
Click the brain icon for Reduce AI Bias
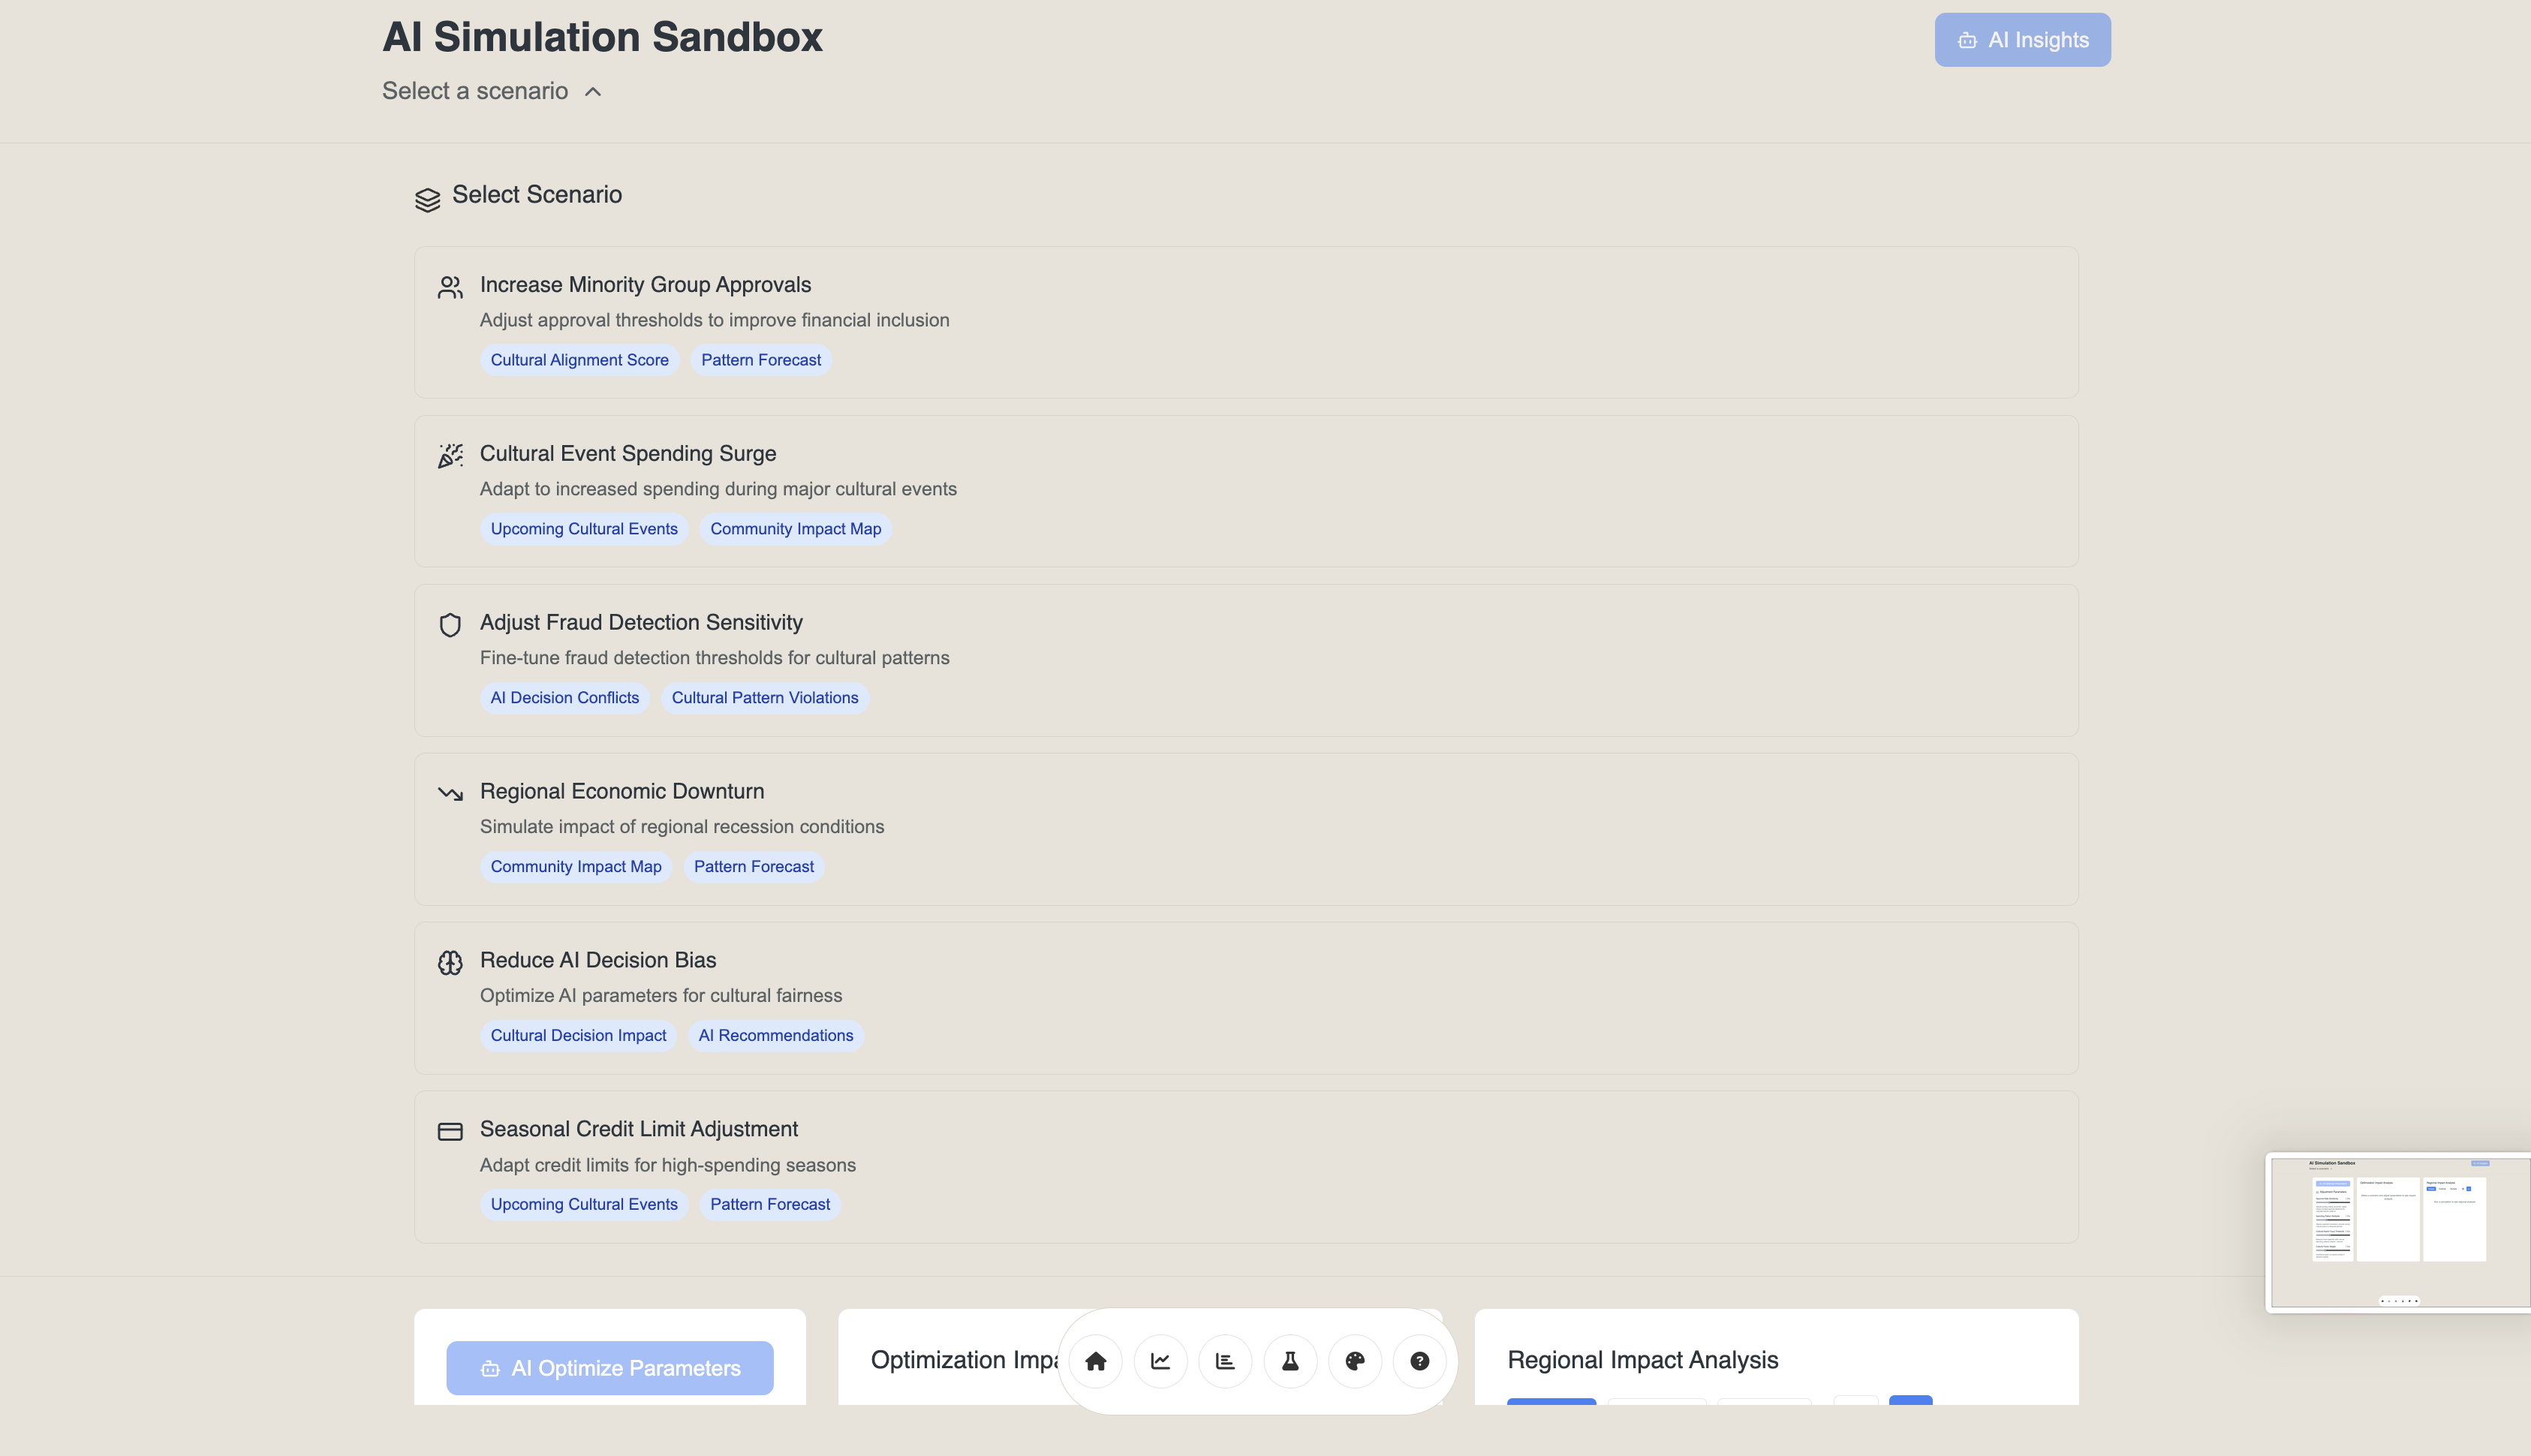point(450,962)
